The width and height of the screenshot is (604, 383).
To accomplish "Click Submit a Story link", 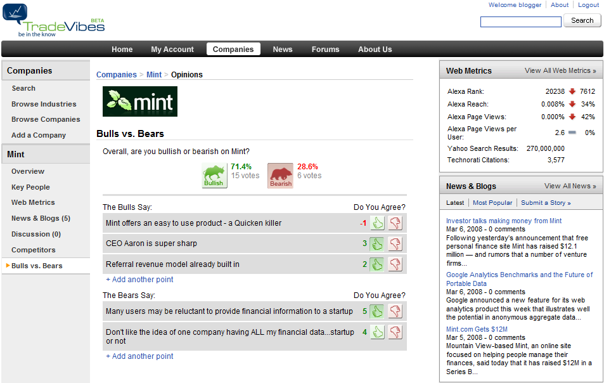I will (x=546, y=203).
